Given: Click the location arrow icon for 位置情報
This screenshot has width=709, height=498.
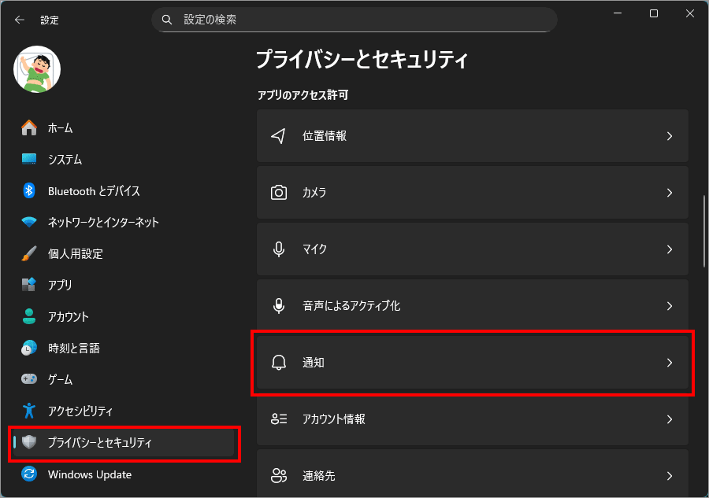Looking at the screenshot, I should [278, 136].
